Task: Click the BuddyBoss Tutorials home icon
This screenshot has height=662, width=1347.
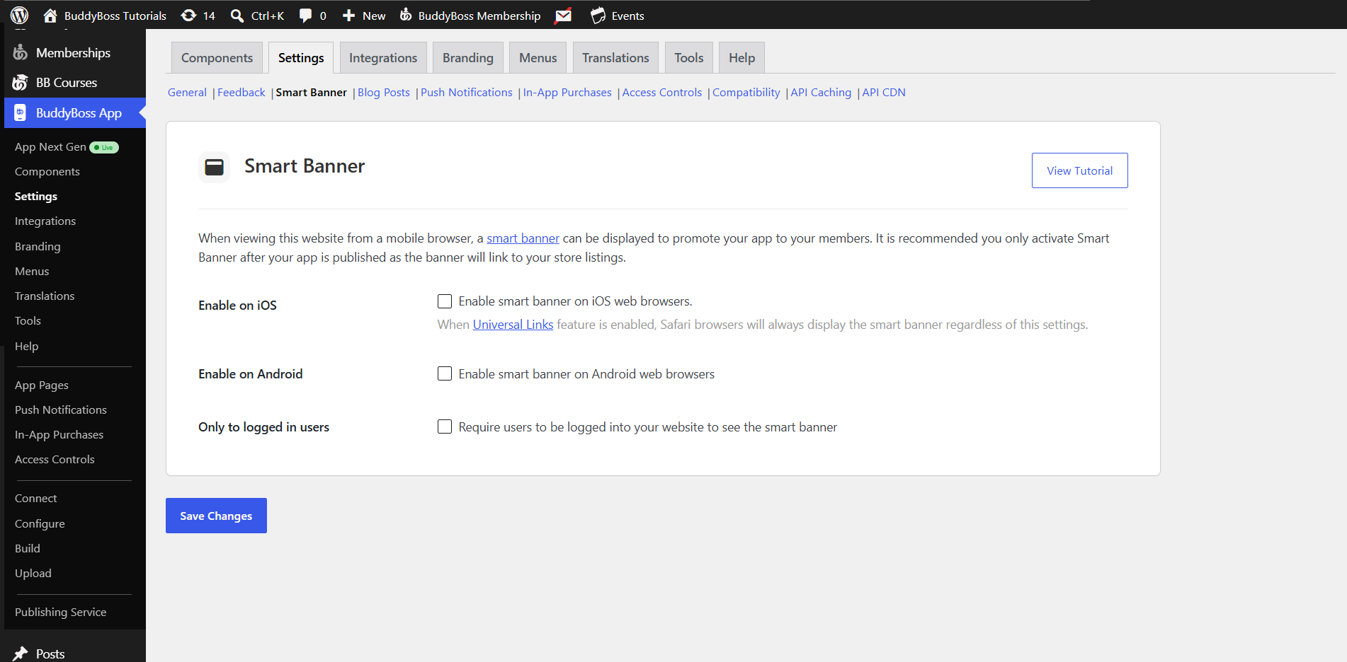Action: click(x=50, y=15)
